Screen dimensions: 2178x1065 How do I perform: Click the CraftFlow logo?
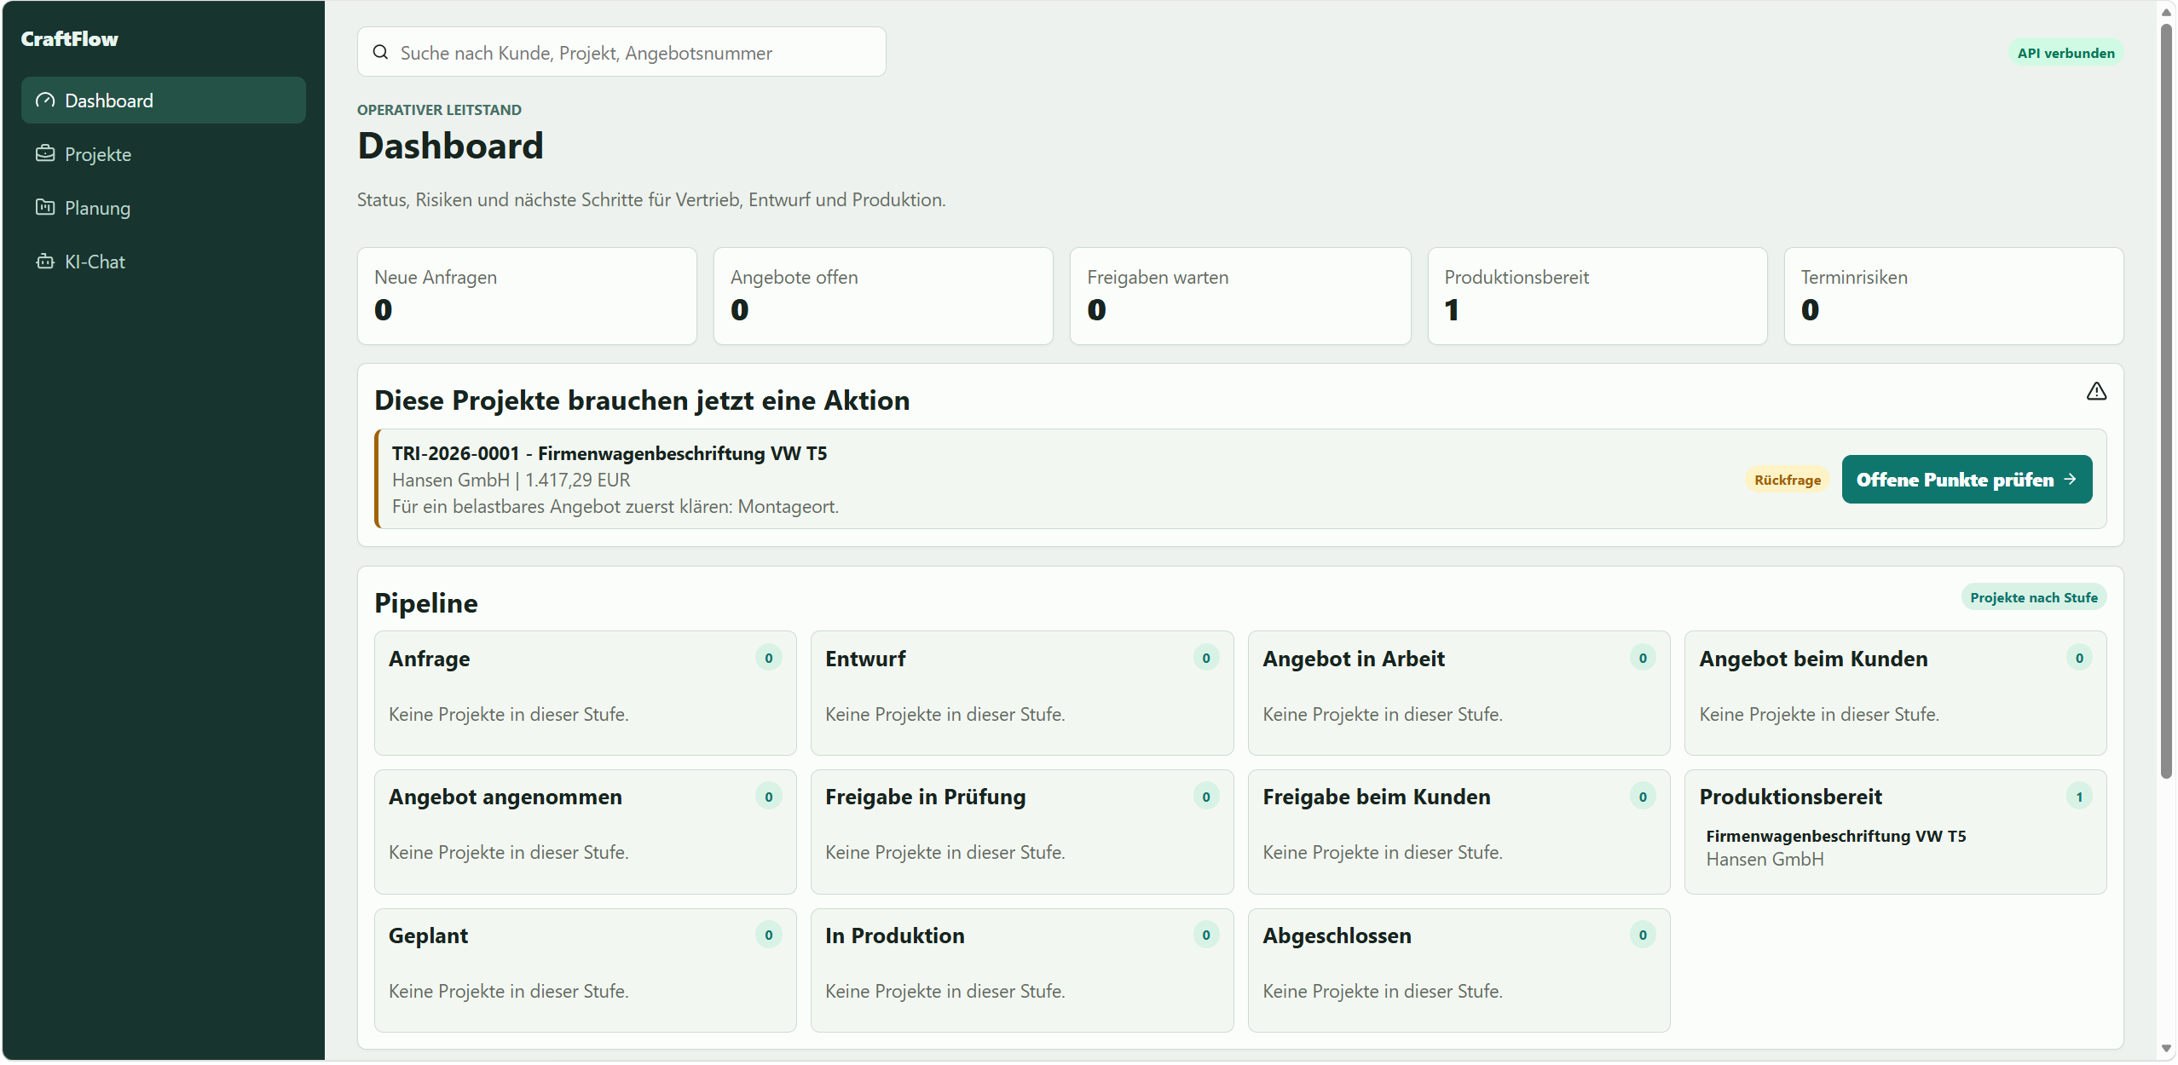click(70, 39)
